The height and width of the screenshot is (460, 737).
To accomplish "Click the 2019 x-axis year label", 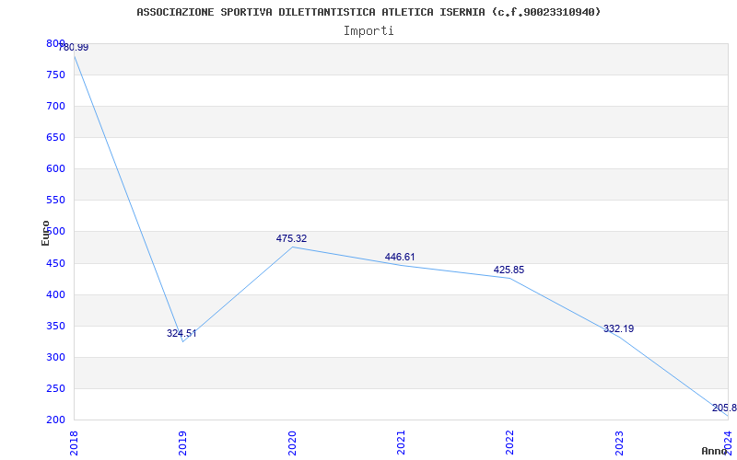I will (x=182, y=443).
